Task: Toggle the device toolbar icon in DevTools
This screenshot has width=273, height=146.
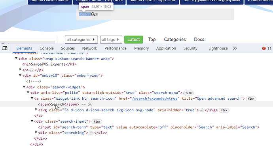Action: (5, 48)
